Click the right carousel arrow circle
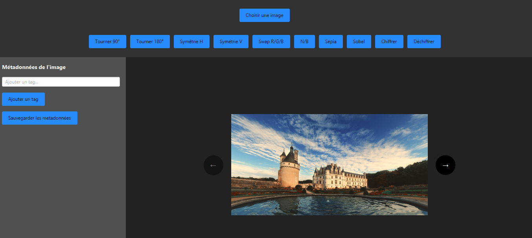Screen dimensions: 532x238 [x=445, y=165]
